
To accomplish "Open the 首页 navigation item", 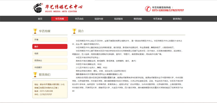I will (x=40, y=19).
